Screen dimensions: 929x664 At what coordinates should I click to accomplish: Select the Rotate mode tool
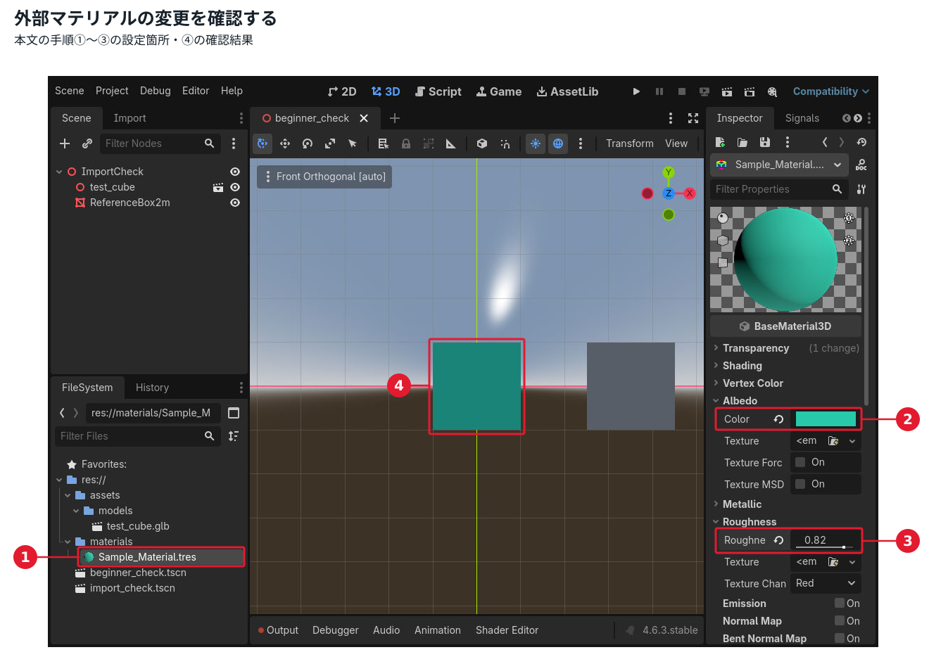[308, 143]
